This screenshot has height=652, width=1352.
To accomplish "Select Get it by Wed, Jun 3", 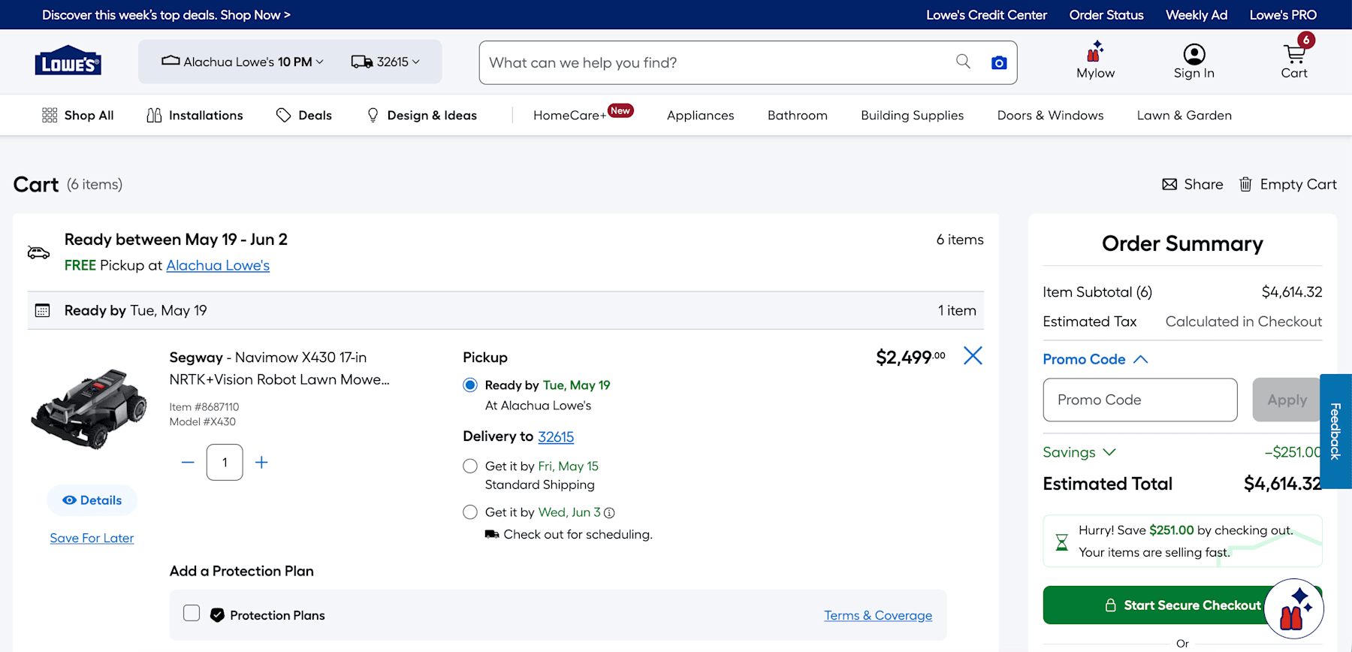I will (470, 512).
